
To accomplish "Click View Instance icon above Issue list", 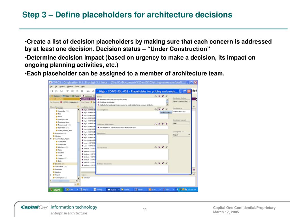I will (155, 96).
